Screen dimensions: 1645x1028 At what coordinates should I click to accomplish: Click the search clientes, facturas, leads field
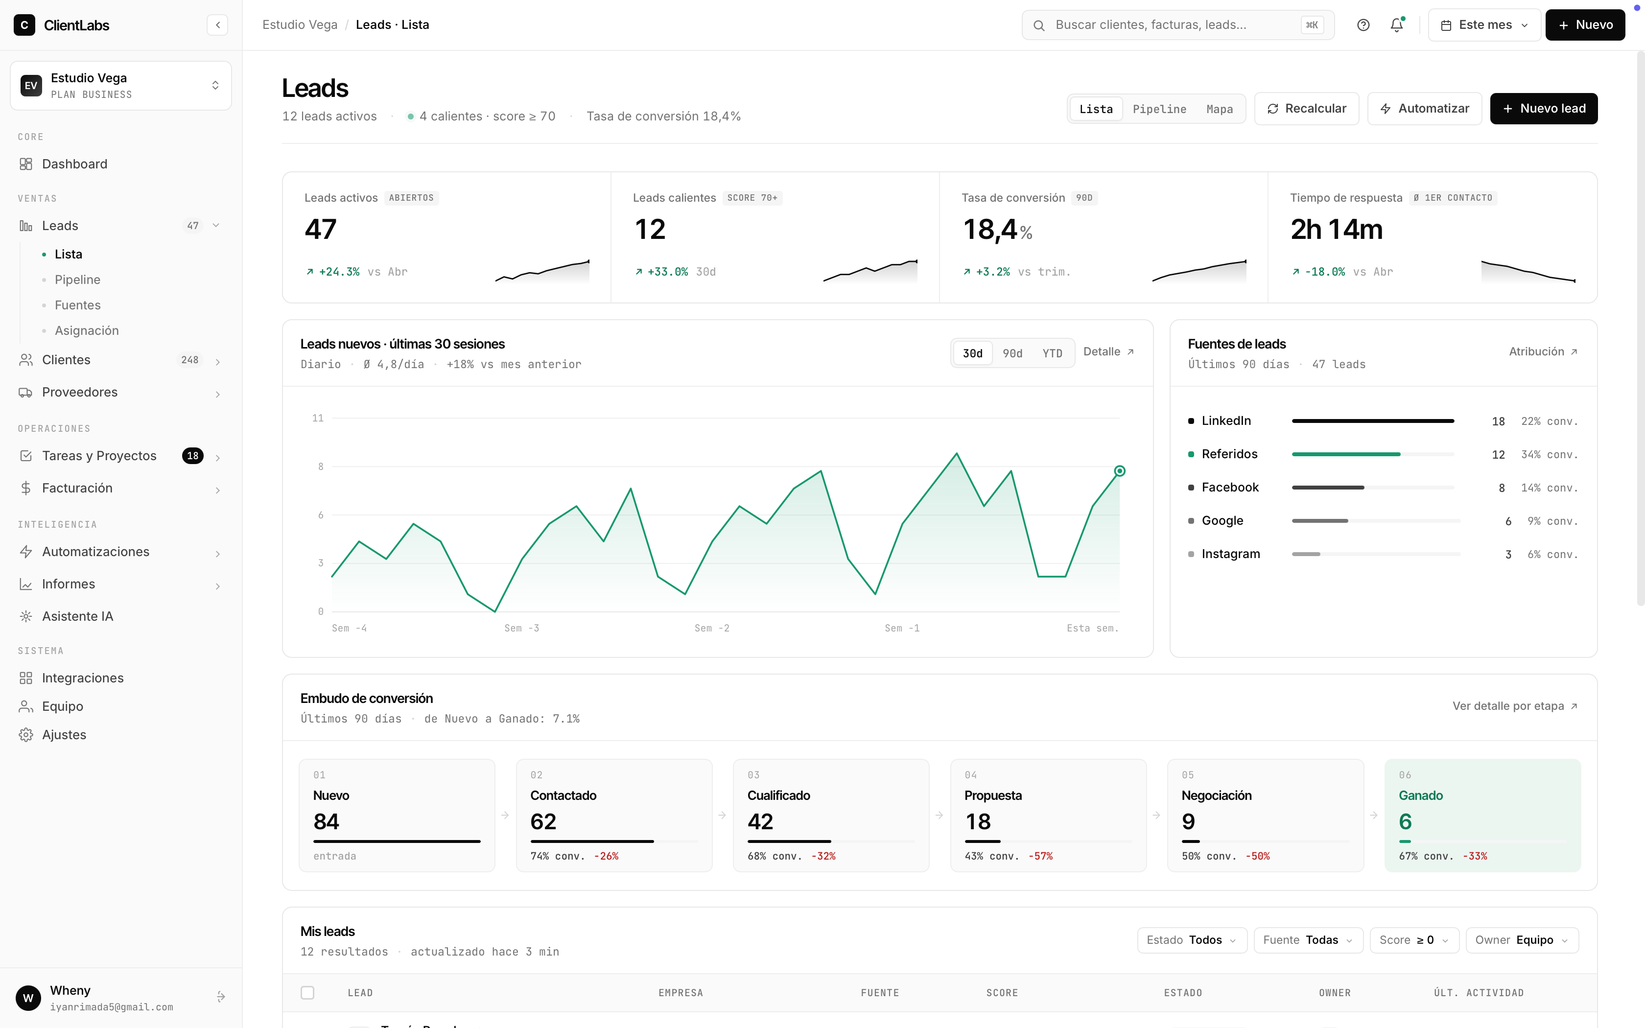pyautogui.click(x=1178, y=25)
